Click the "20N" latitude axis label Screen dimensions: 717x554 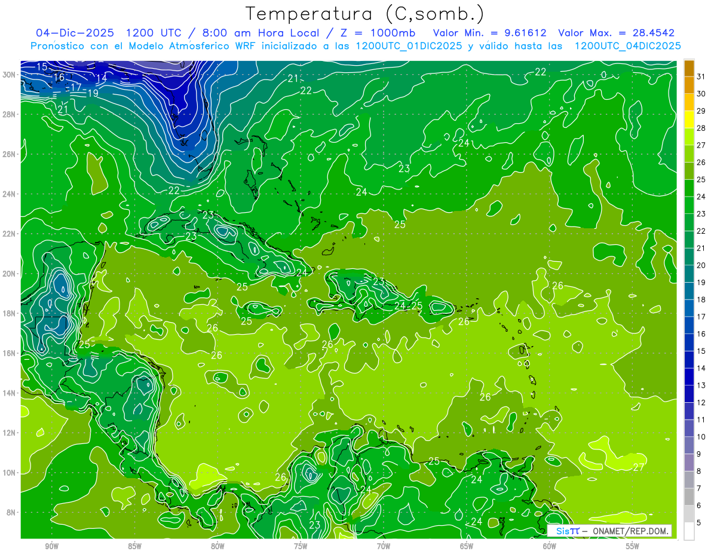pyautogui.click(x=10, y=273)
